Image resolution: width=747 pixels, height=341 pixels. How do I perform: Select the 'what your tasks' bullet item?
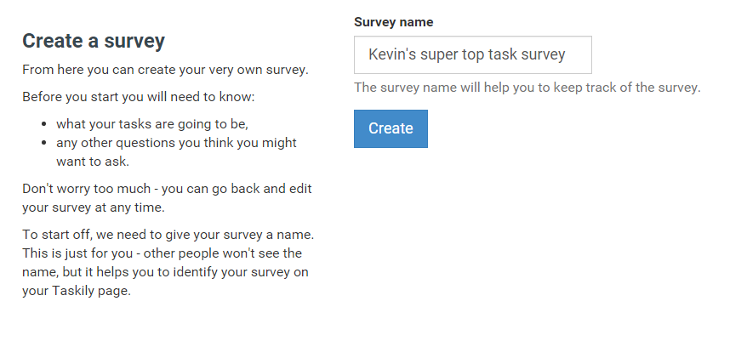pos(151,124)
